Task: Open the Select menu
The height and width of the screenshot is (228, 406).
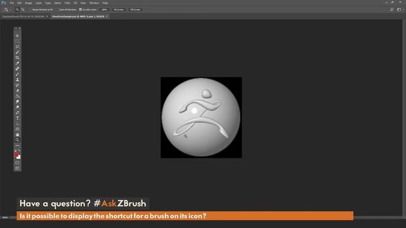Action: (x=58, y=3)
